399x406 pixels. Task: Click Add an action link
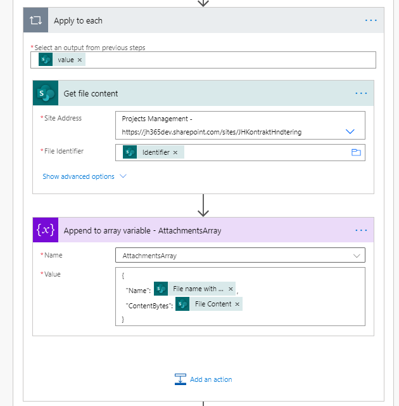[211, 379]
